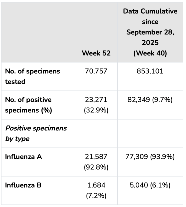This screenshot has height=207, width=186.
Task: Select the Influenza A row label
Action: (x=23, y=157)
